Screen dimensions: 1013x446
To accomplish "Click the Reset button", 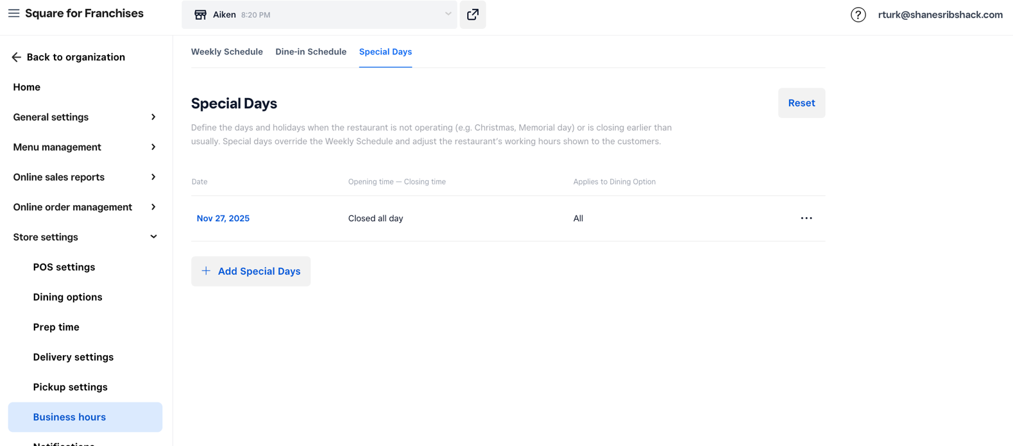I will [801, 103].
